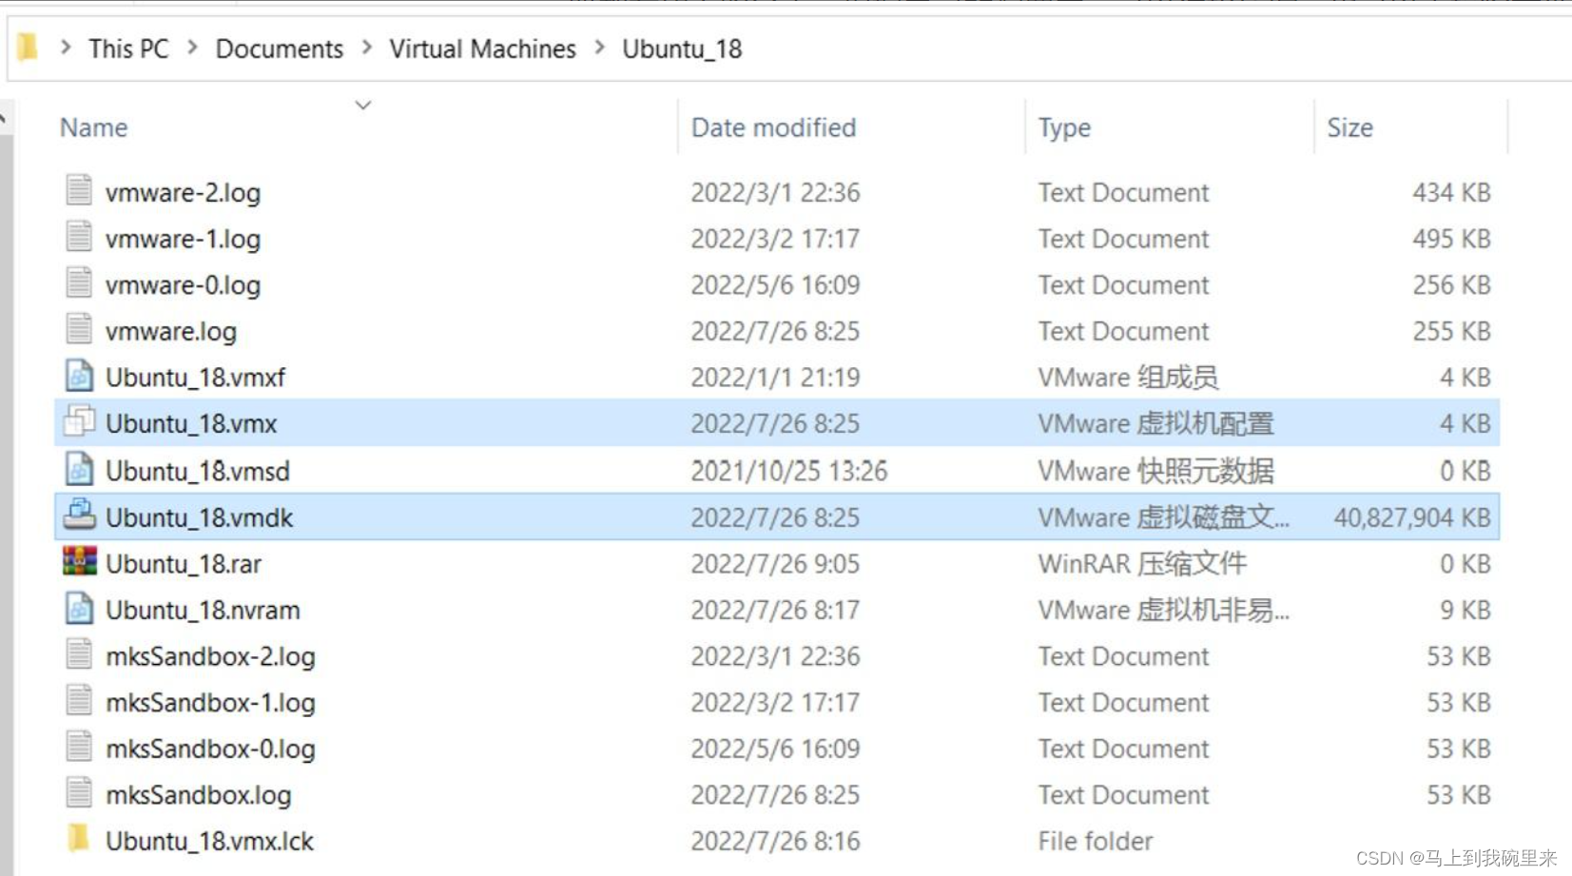Image resolution: width=1572 pixels, height=876 pixels.
Task: Click the Ubuntu_18.vmsd snapshot file icon
Action: 79,469
